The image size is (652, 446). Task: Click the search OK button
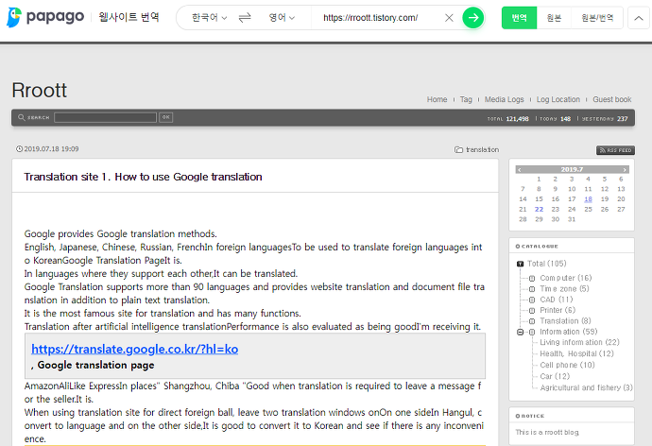[x=166, y=117]
